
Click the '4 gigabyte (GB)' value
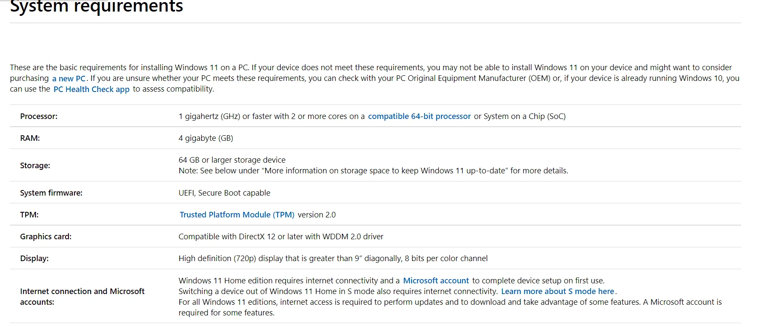tap(206, 138)
